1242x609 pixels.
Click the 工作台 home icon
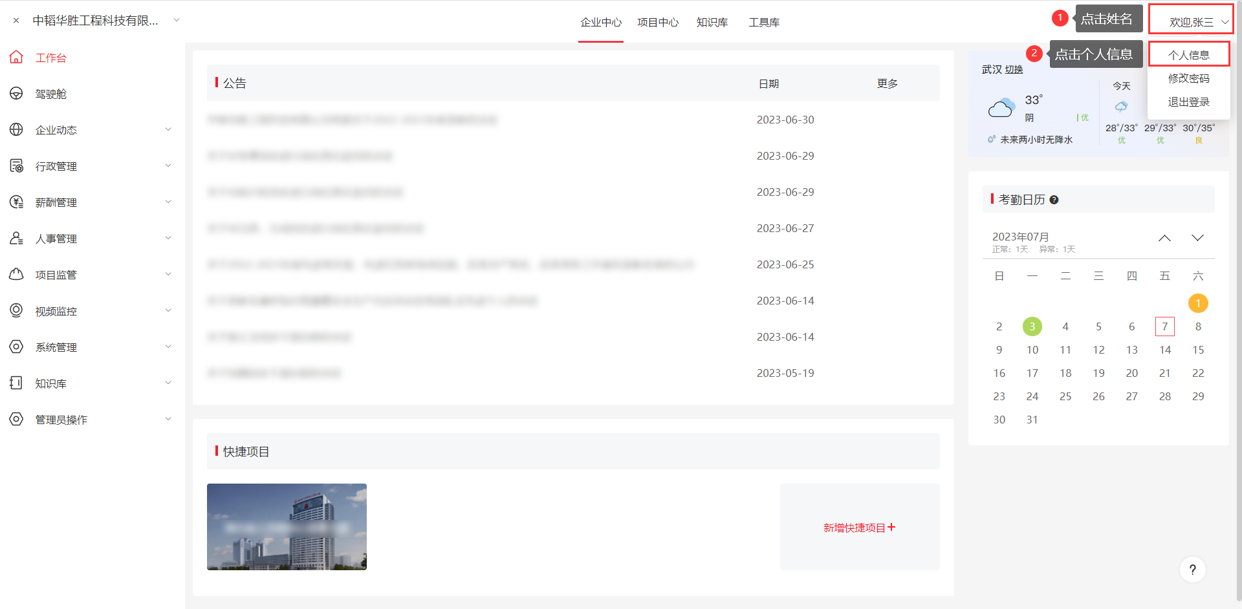(x=16, y=58)
